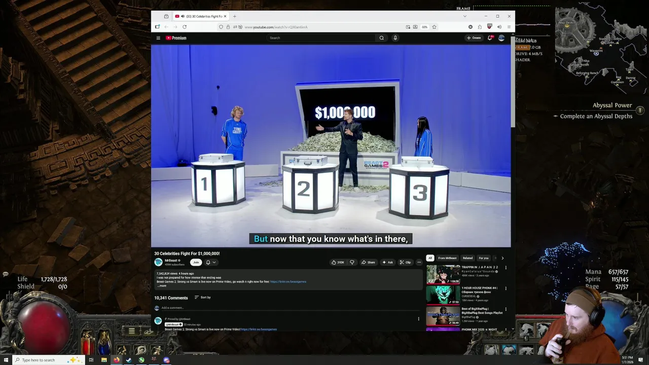This screenshot has width=649, height=365.
Task: Click the Join channel button
Action: (196, 262)
